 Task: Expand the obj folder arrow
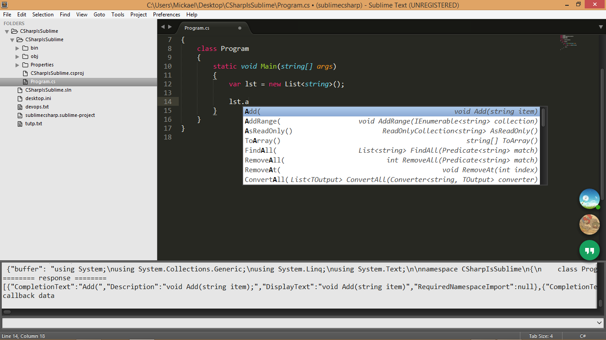pyautogui.click(x=18, y=56)
